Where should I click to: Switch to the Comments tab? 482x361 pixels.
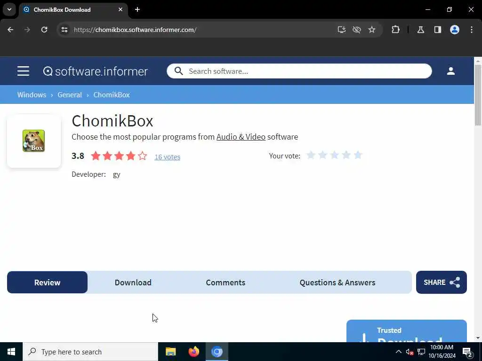tap(225, 282)
